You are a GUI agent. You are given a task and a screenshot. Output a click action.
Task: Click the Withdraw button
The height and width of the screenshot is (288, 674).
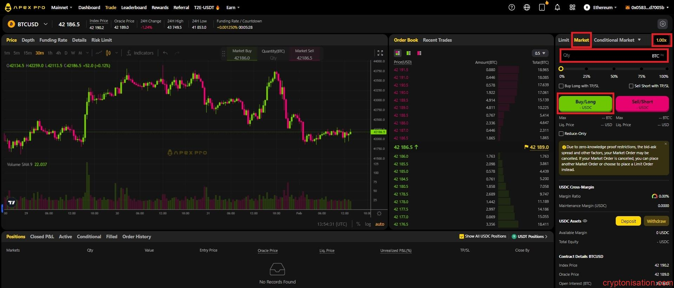656,221
